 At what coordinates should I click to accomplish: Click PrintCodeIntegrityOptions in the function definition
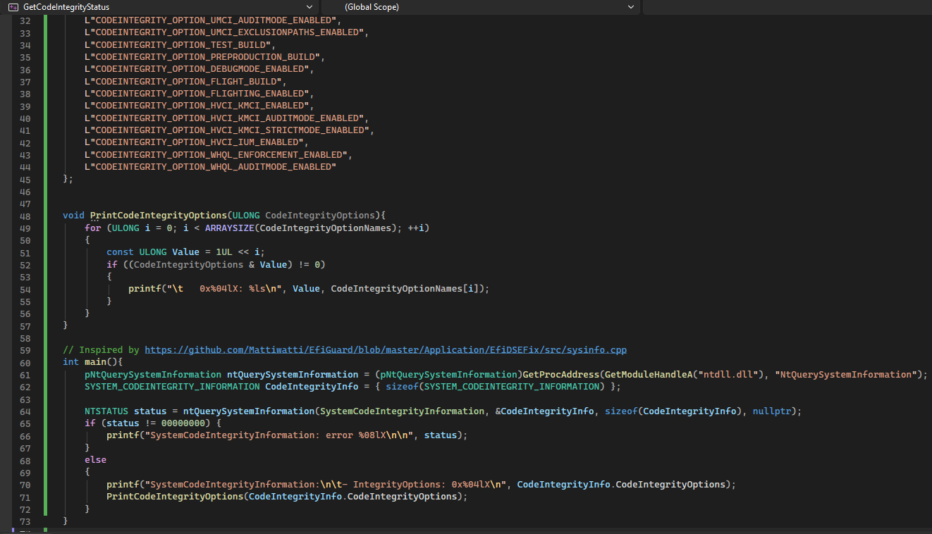(159, 216)
